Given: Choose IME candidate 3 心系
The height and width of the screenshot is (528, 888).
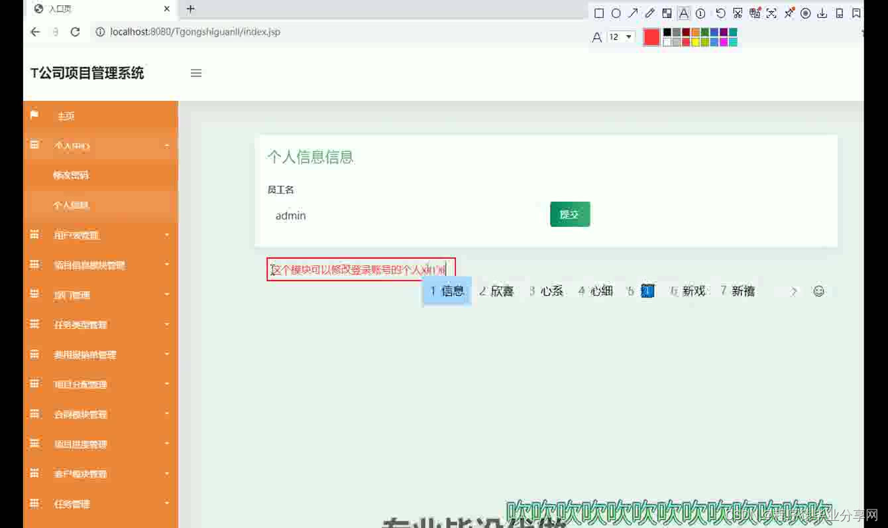Looking at the screenshot, I should 546,291.
